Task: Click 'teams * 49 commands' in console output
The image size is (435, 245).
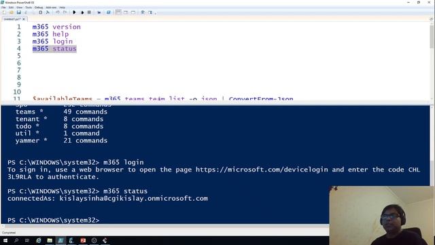Action: (61, 112)
